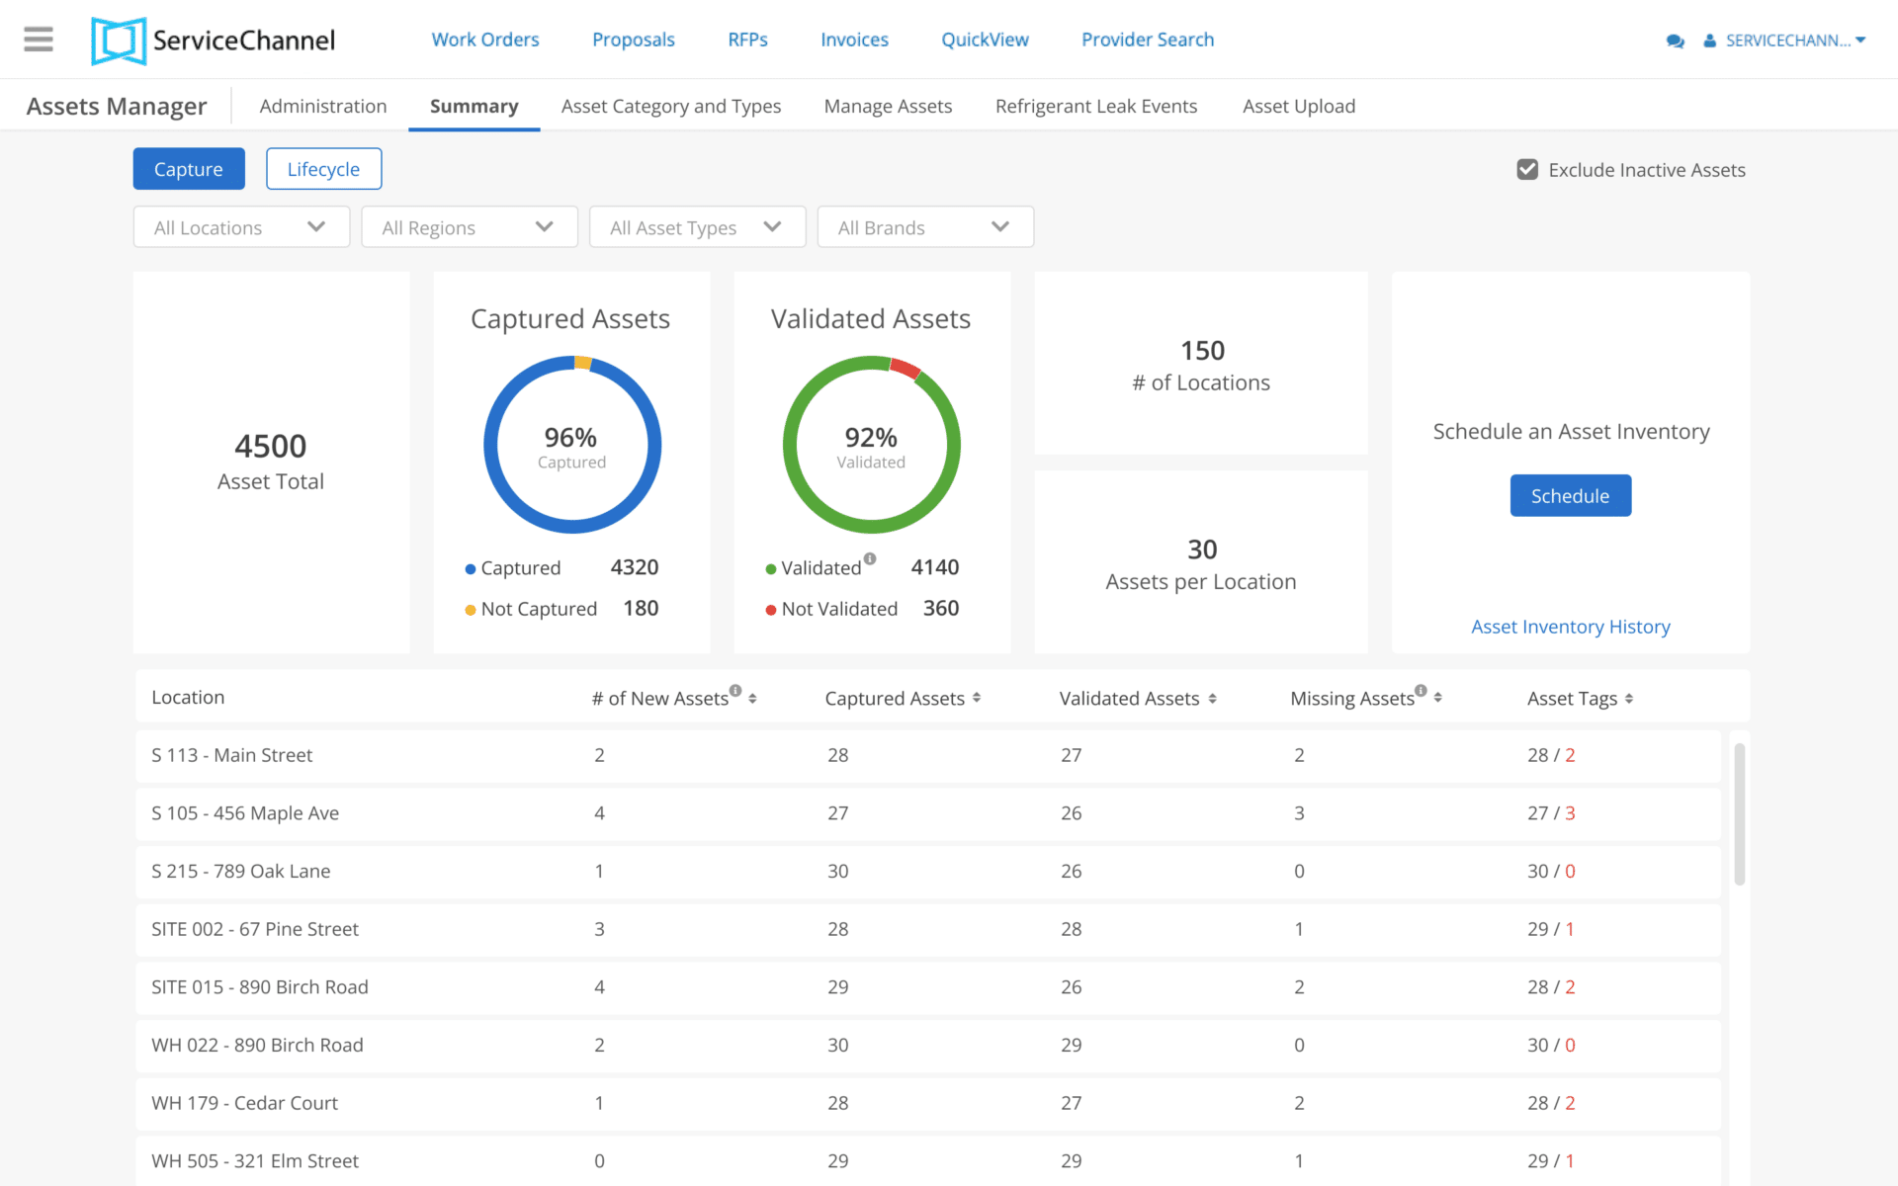
Task: Click info icon next to Validated legend
Action: tap(870, 559)
